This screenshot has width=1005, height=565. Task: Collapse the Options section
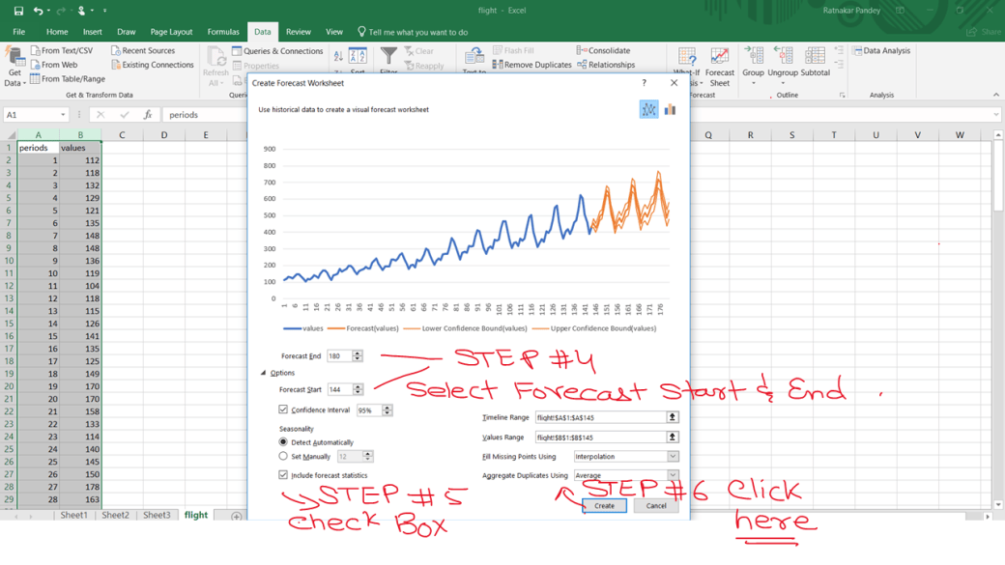(x=263, y=373)
